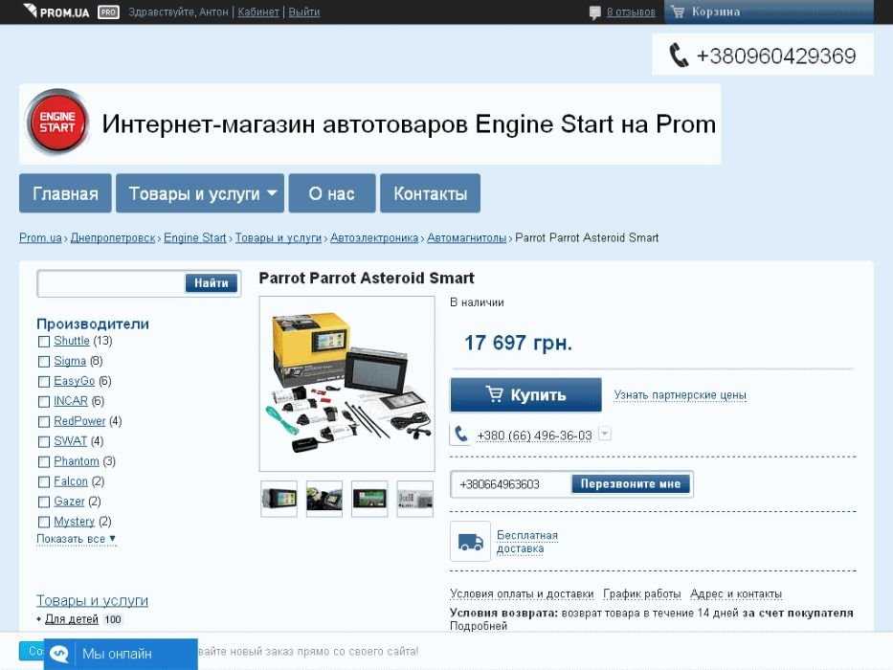Click the product search input field
893x670 pixels.
click(x=112, y=283)
